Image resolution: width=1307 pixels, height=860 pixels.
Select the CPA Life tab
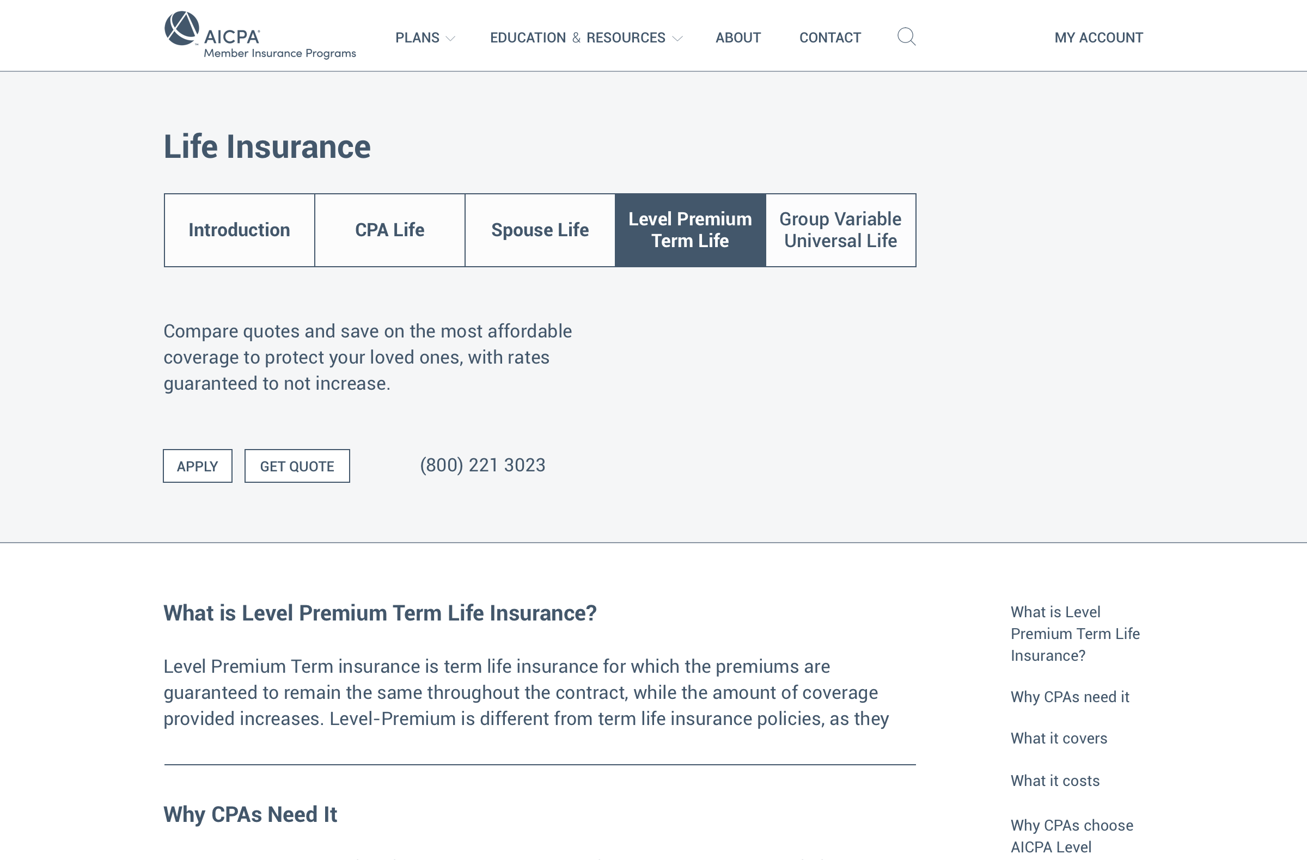click(389, 230)
